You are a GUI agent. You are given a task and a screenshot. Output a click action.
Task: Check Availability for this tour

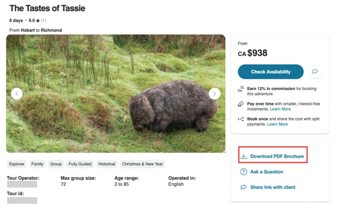271,72
